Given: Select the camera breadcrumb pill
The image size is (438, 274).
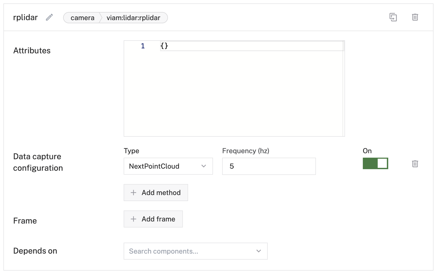Looking at the screenshot, I should tap(82, 18).
